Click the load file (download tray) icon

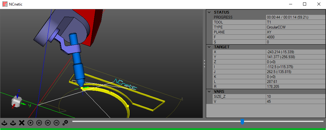pos(5,123)
